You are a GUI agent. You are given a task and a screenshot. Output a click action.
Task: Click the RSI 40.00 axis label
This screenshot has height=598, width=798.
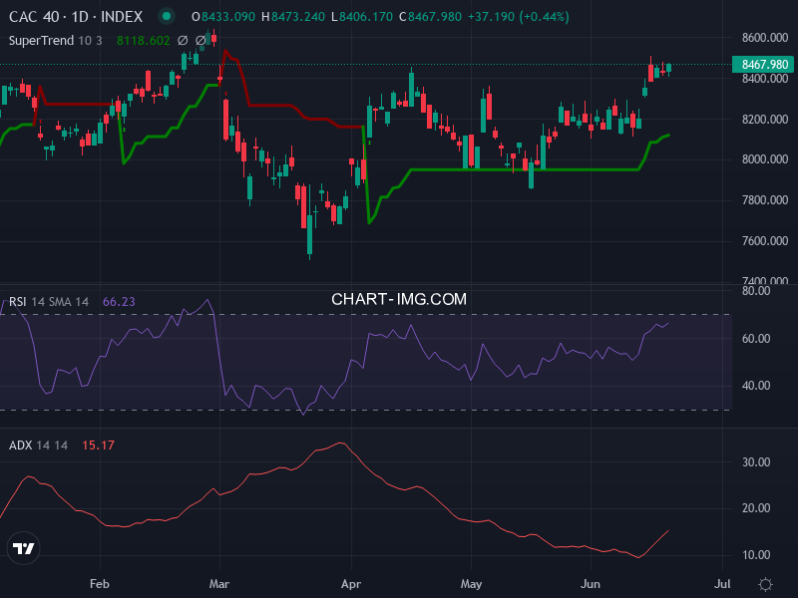[756, 386]
